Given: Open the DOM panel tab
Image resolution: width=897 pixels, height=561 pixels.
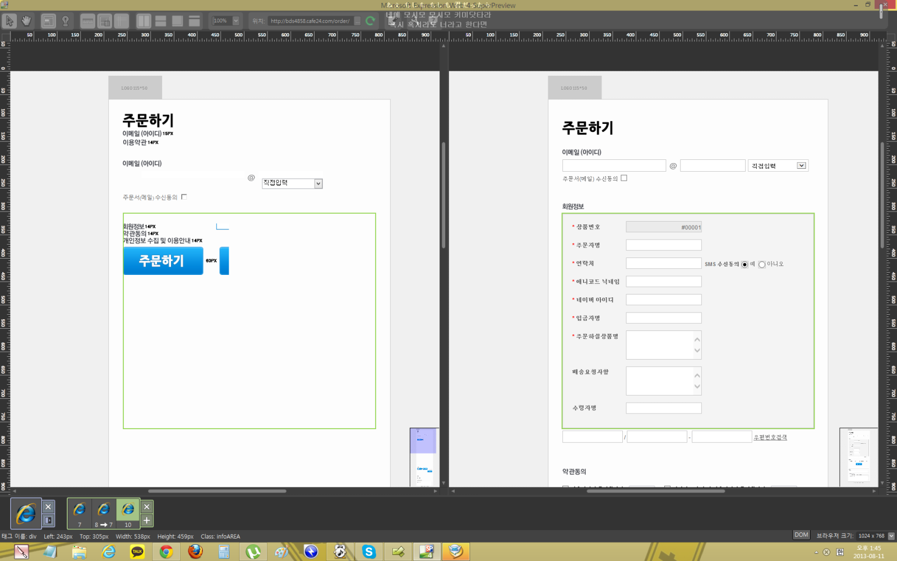Looking at the screenshot, I should click(801, 535).
